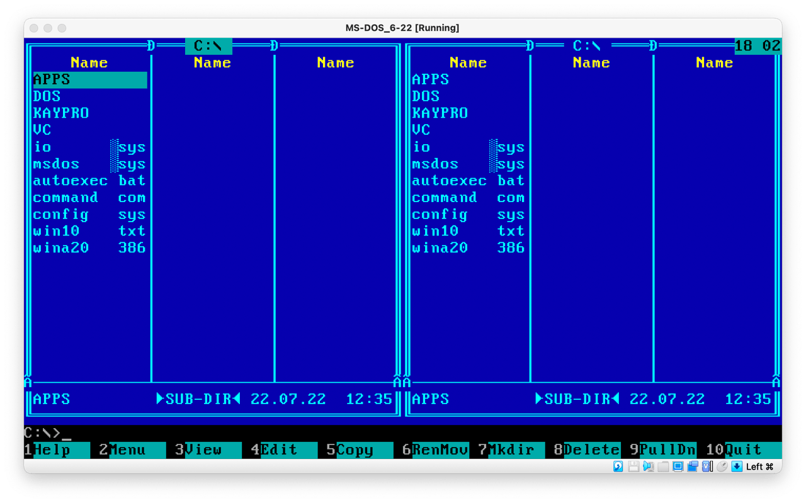Select config sys in left panel
This screenshot has width=806, height=503.
89,215
